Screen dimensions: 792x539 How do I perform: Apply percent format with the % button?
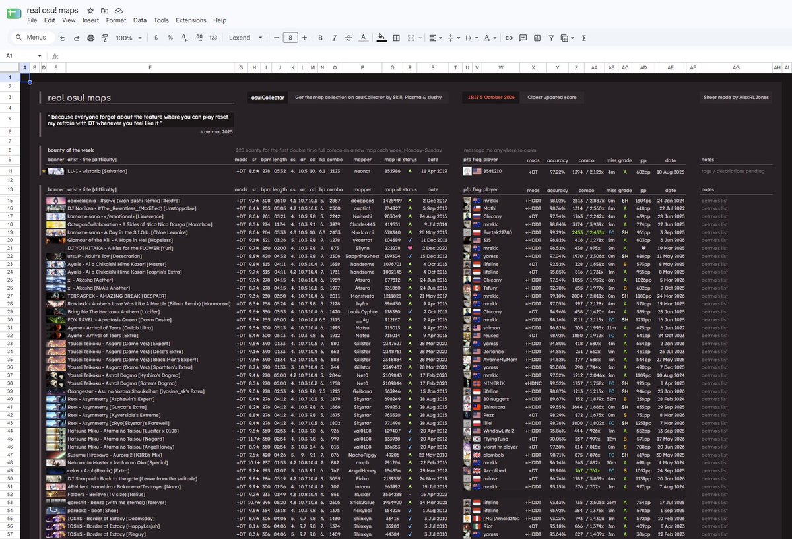point(170,38)
